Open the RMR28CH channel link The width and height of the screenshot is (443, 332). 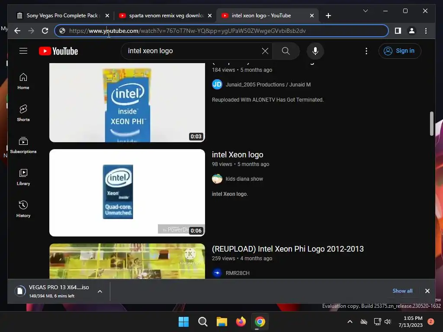pyautogui.click(x=238, y=273)
